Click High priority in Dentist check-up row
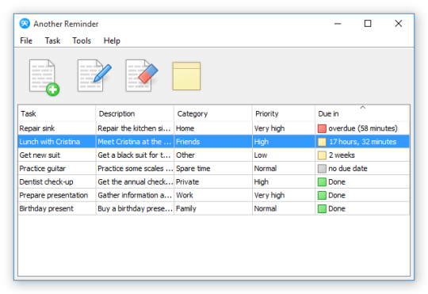This screenshot has width=428, height=294. [262, 181]
